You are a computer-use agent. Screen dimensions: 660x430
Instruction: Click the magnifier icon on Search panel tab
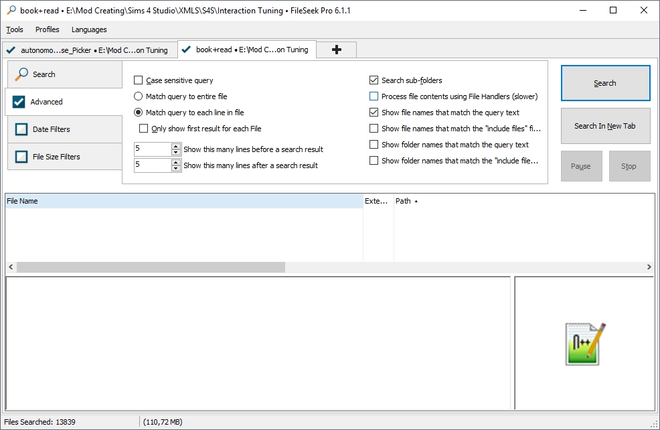click(x=22, y=74)
